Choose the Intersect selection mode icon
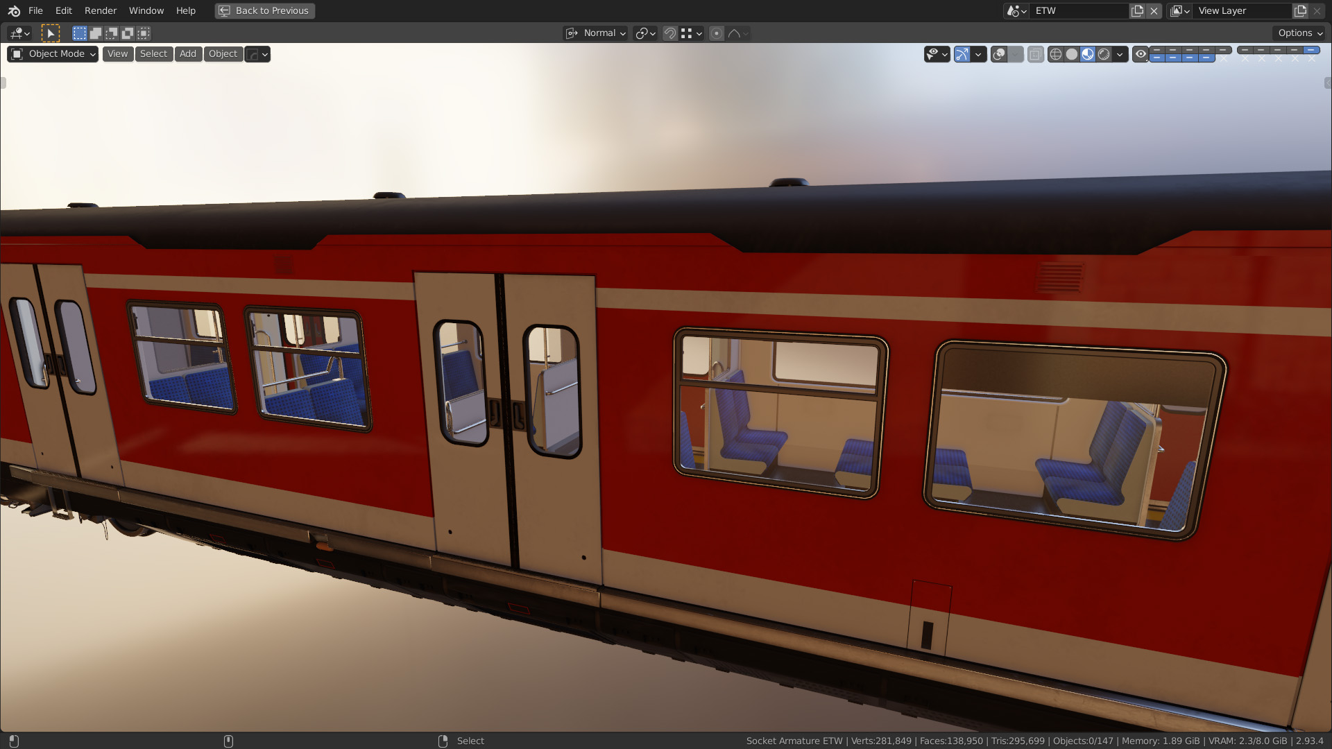 click(144, 33)
